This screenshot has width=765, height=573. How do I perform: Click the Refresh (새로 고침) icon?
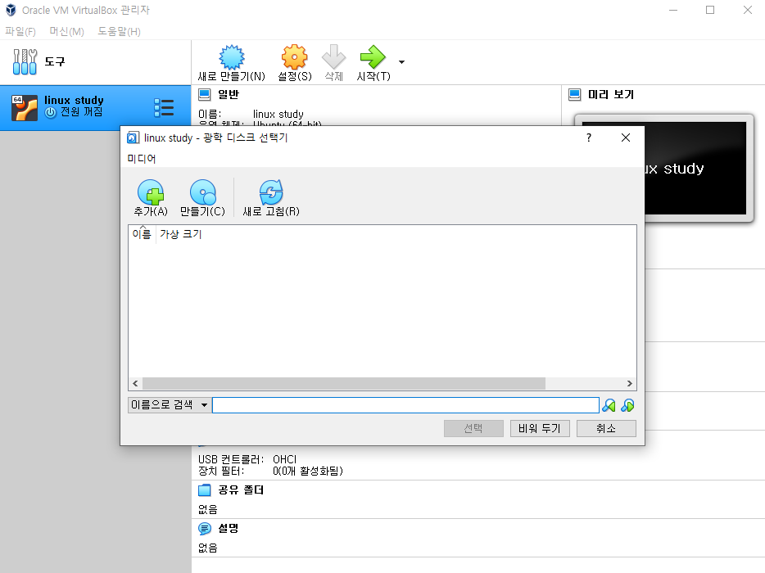pos(271,192)
